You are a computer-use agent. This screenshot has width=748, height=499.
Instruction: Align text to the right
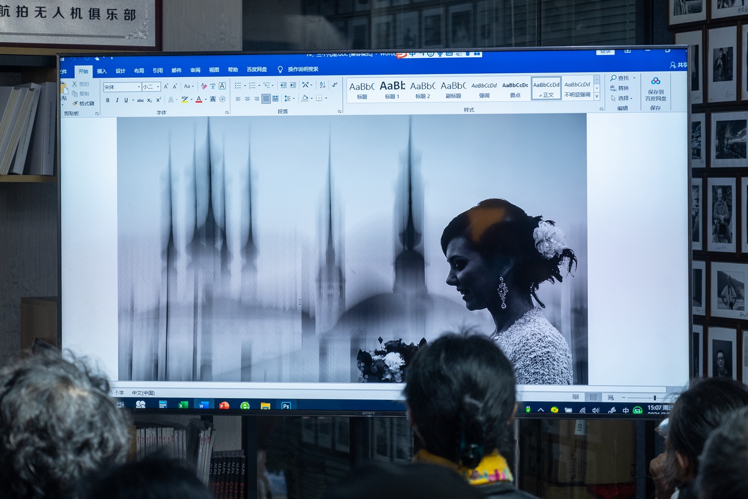[x=257, y=99]
